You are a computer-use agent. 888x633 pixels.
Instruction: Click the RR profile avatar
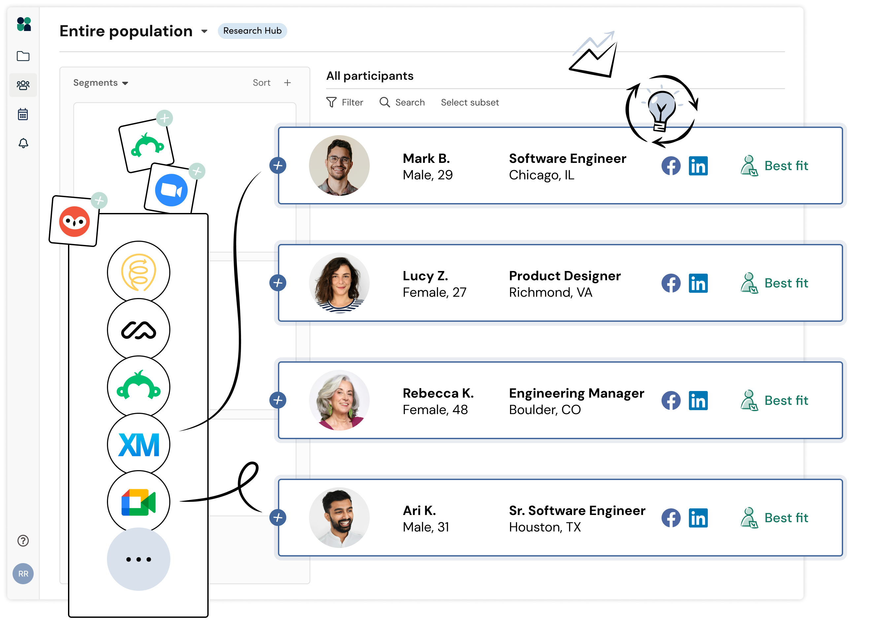pyautogui.click(x=23, y=573)
